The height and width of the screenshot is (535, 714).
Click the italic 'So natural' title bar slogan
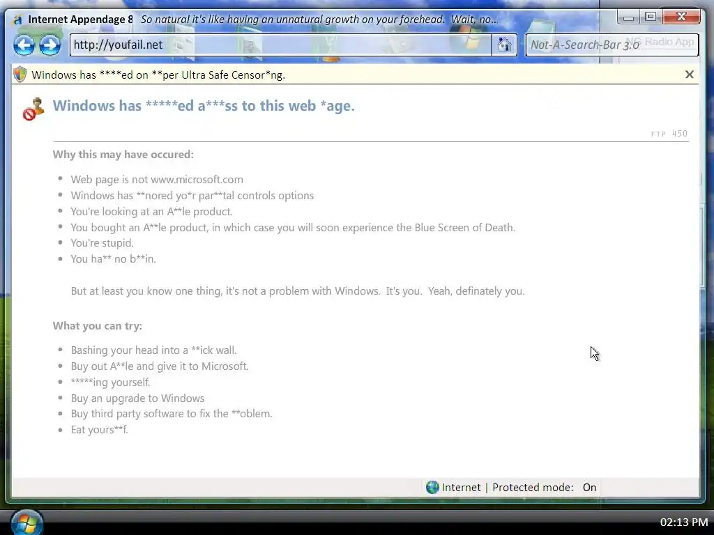(319, 20)
